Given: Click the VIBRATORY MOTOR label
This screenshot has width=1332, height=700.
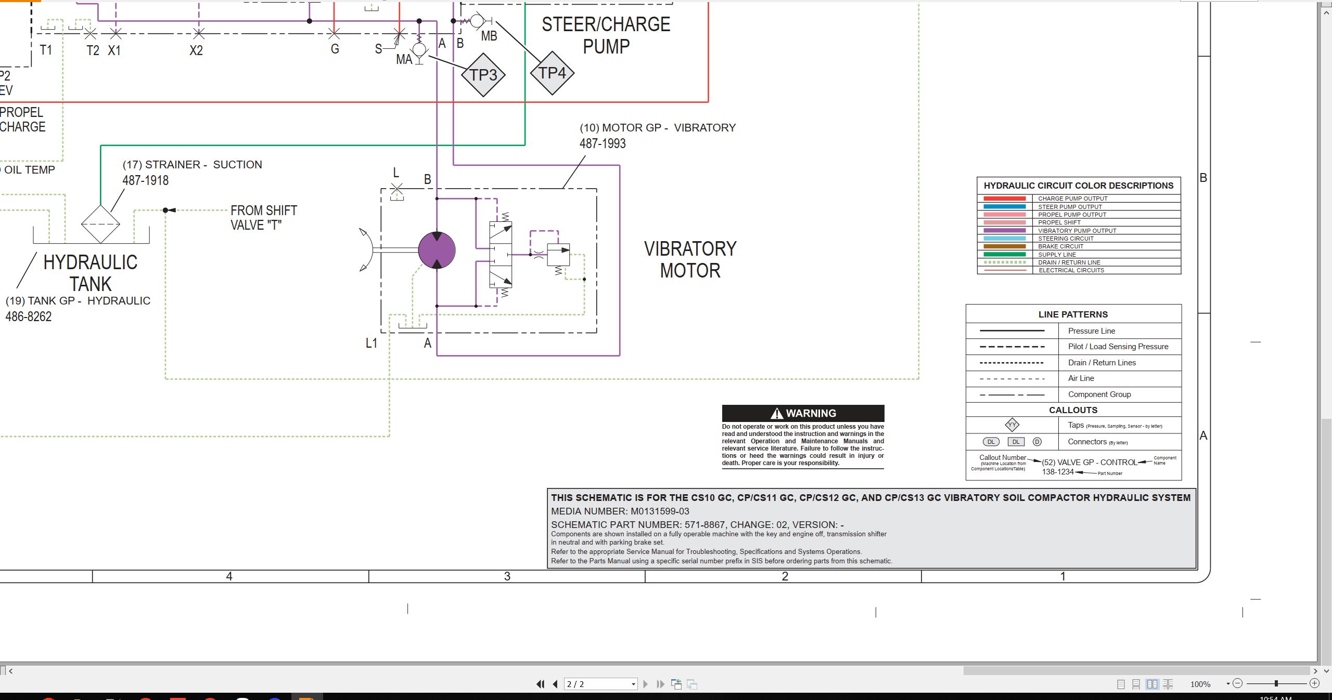Looking at the screenshot, I should pos(690,260).
